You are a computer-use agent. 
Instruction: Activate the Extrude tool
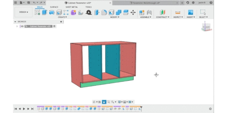point(45,12)
